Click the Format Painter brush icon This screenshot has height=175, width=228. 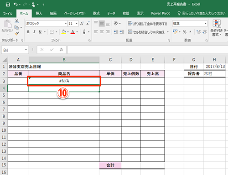(17, 34)
